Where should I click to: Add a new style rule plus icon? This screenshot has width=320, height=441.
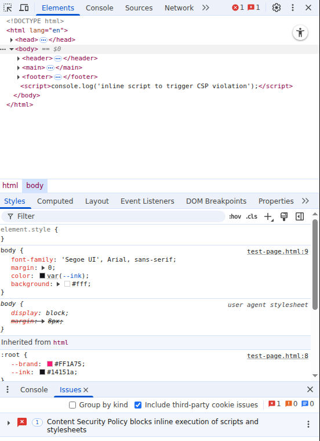click(x=268, y=216)
